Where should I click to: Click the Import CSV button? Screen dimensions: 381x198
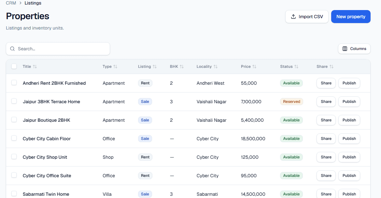point(307,17)
